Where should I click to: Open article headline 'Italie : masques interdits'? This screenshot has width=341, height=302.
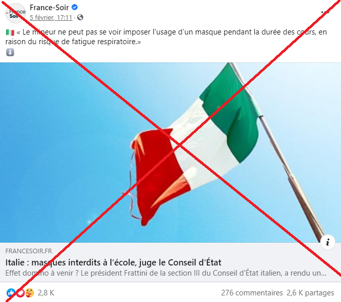(113, 262)
